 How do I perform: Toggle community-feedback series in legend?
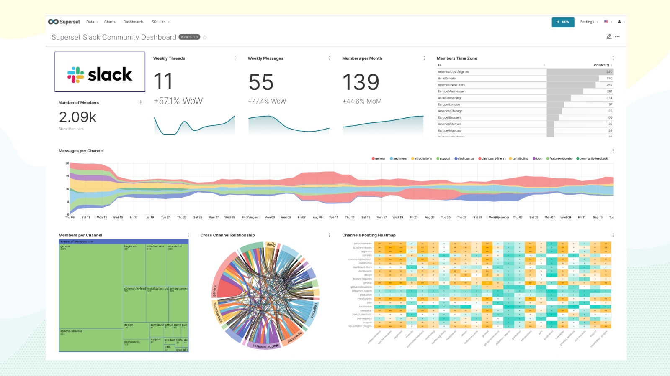click(x=592, y=159)
